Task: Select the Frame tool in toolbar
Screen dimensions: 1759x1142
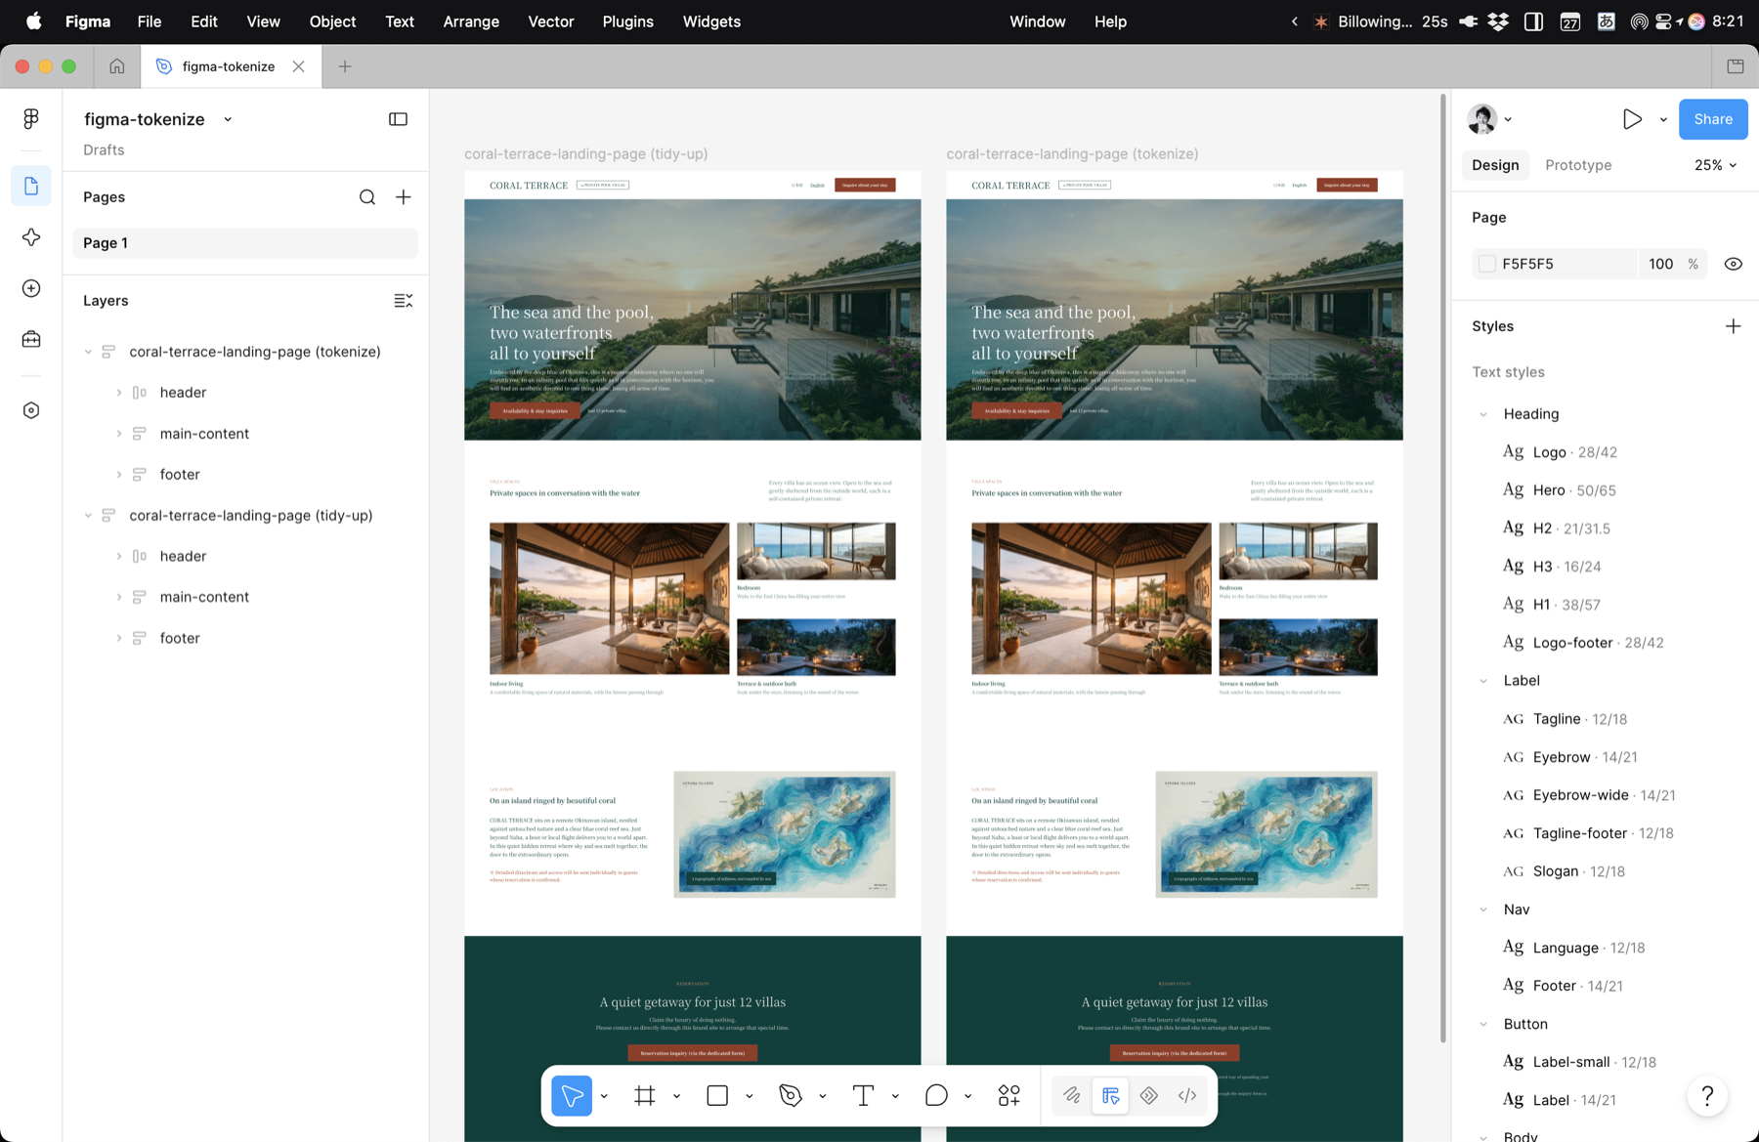Action: (645, 1096)
